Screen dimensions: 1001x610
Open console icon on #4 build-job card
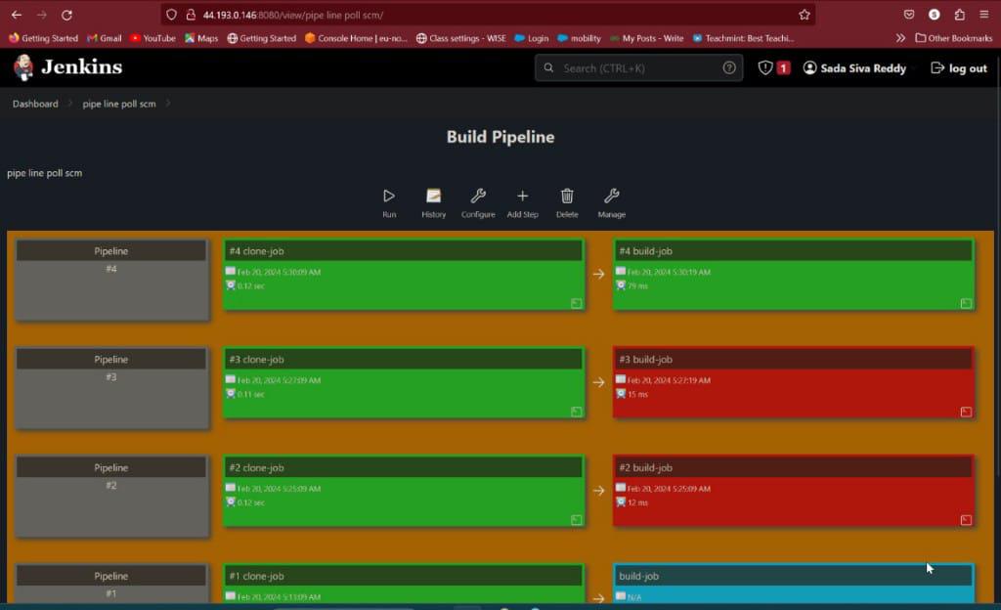point(966,303)
